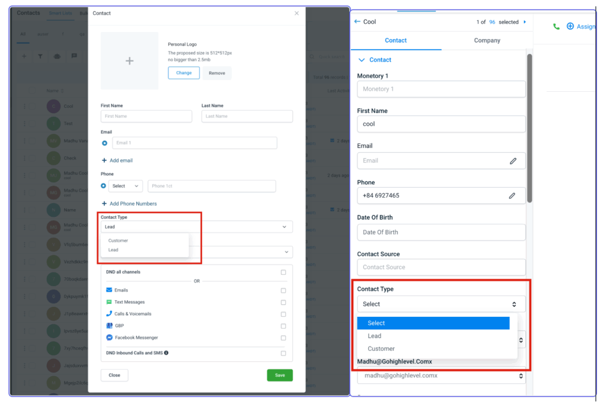Click the back arrow beside Cool
Image resolution: width=607 pixels, height=404 pixels.
pos(357,22)
